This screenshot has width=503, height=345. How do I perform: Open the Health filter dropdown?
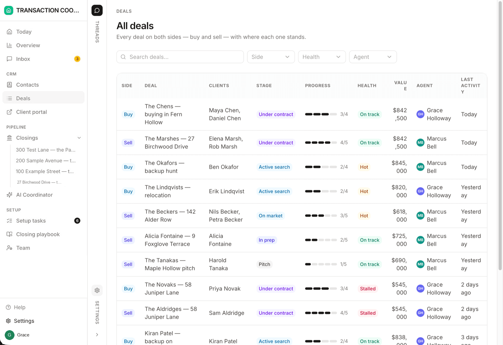click(x=322, y=57)
